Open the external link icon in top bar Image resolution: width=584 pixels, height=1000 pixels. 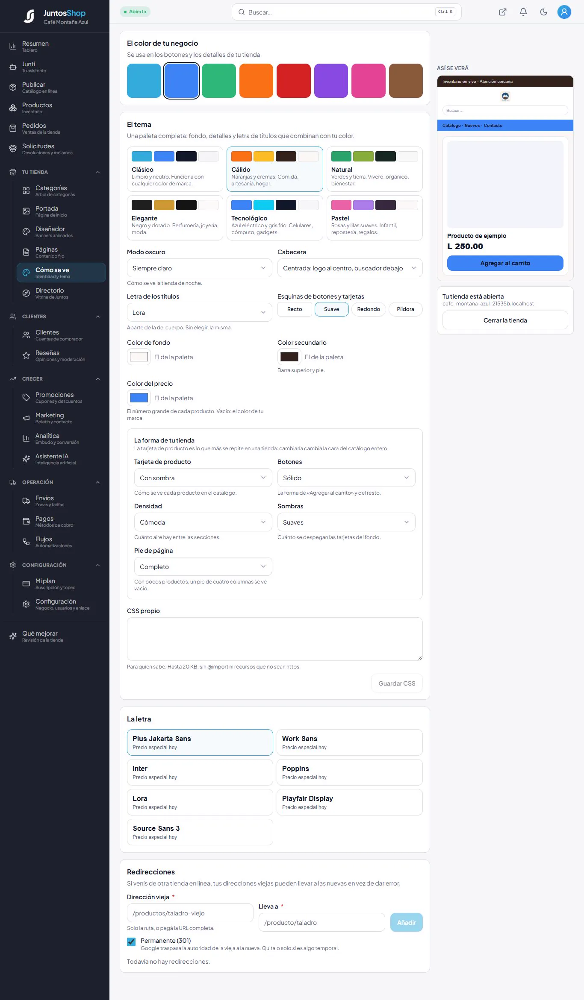503,12
